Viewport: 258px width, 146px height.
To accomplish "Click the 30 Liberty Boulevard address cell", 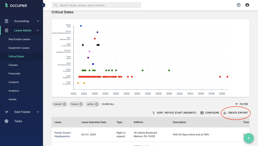I will click(145, 134).
